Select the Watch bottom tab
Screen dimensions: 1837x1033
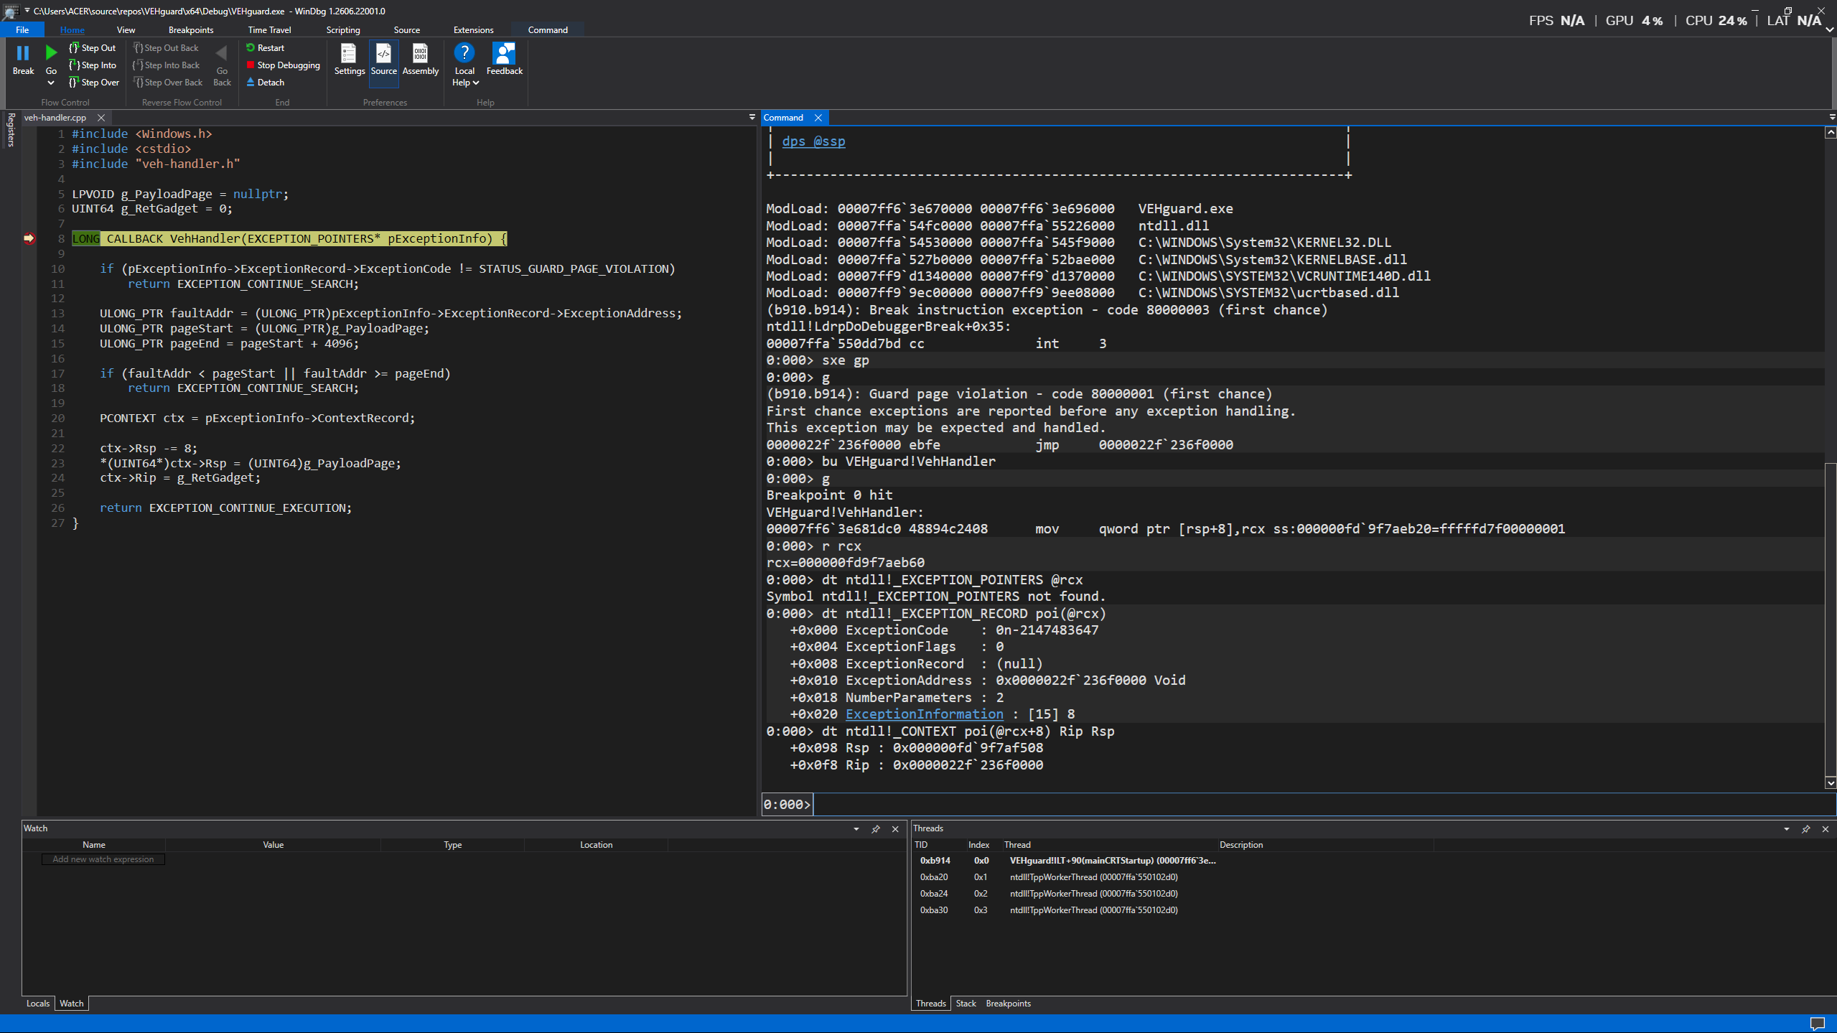tap(71, 1004)
